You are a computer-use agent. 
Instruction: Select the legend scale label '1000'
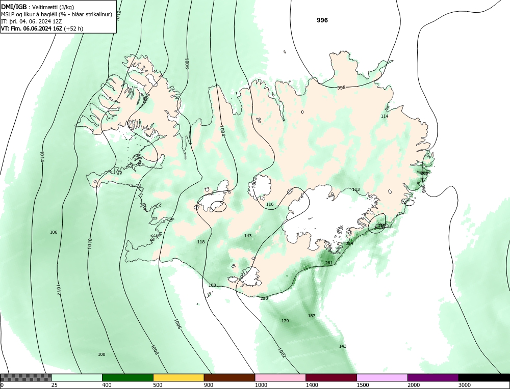(261, 385)
